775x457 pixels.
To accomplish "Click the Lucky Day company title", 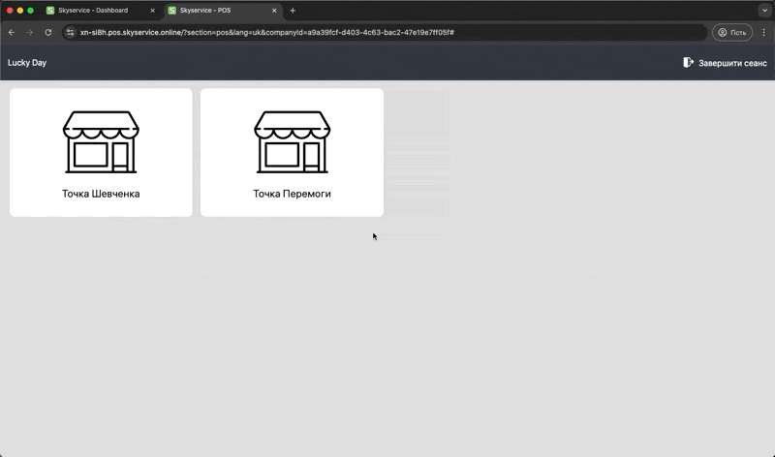I will tap(27, 63).
